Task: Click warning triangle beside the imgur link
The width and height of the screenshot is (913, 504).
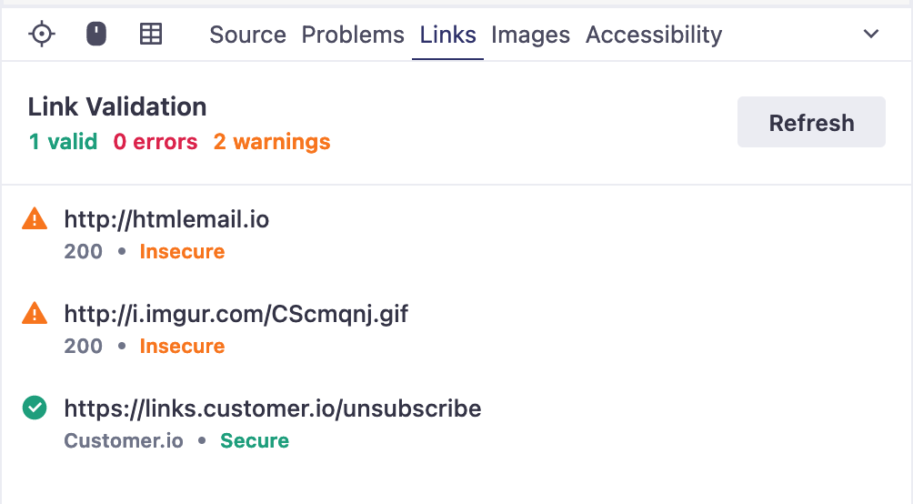Action: [x=35, y=314]
